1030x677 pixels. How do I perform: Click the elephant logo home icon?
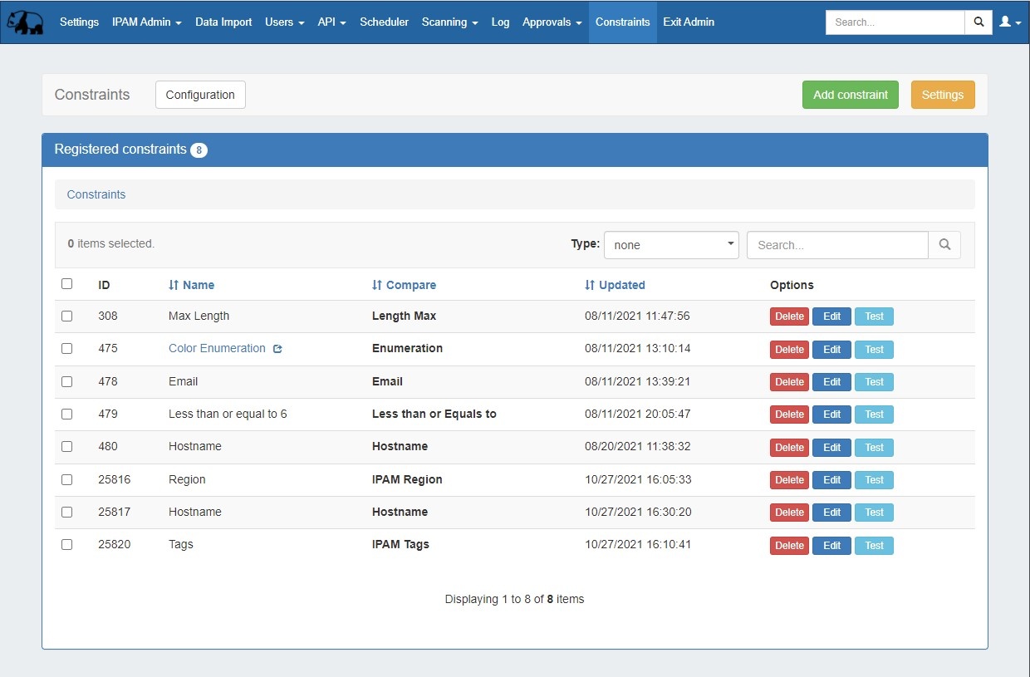tap(25, 22)
